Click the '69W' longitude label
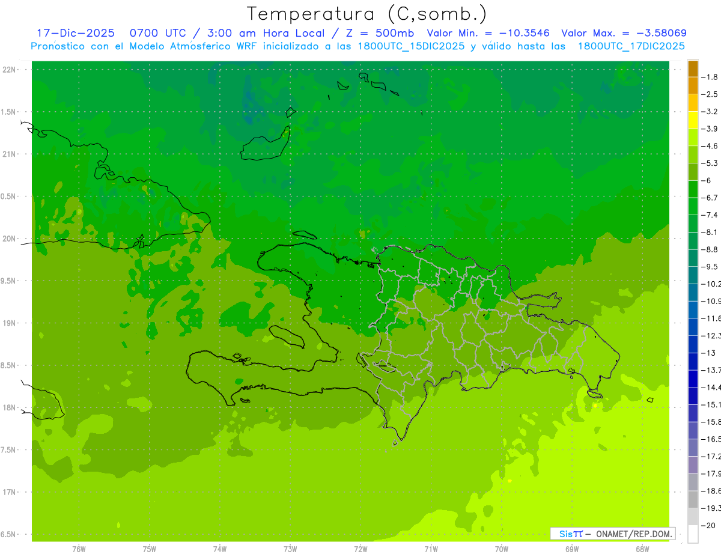This screenshot has width=721, height=557. coord(572,549)
